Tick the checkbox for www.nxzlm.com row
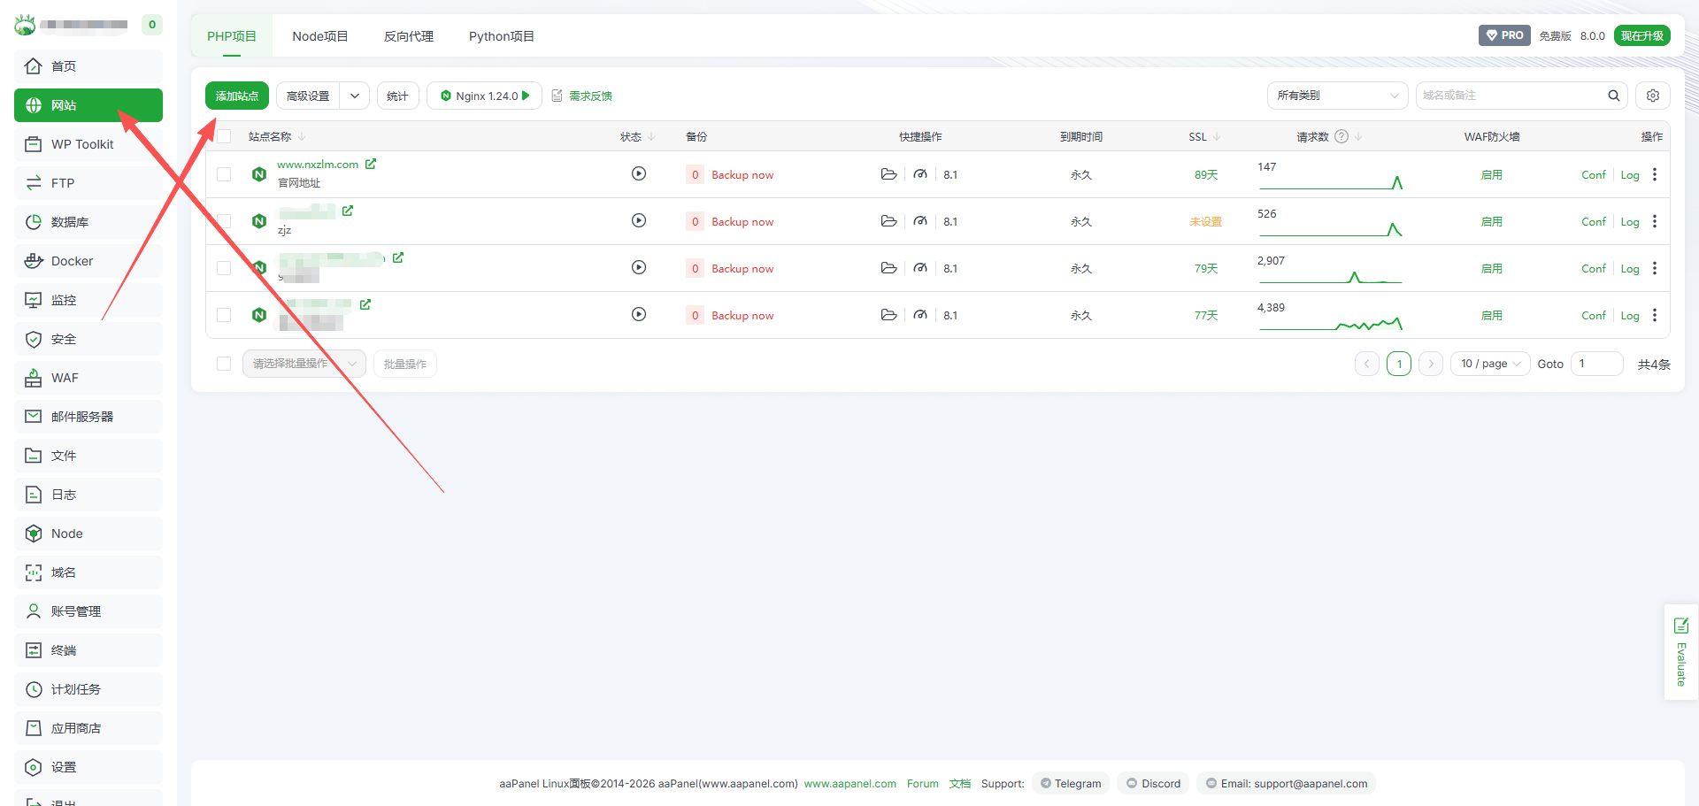Image resolution: width=1699 pixels, height=806 pixels. [x=224, y=174]
